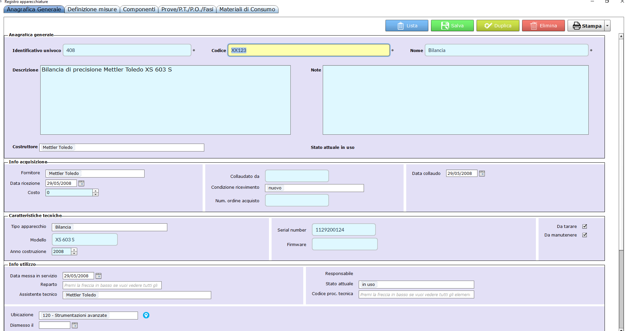Click the Data messa in servizio date field
The width and height of the screenshot is (626, 331).
(78, 276)
